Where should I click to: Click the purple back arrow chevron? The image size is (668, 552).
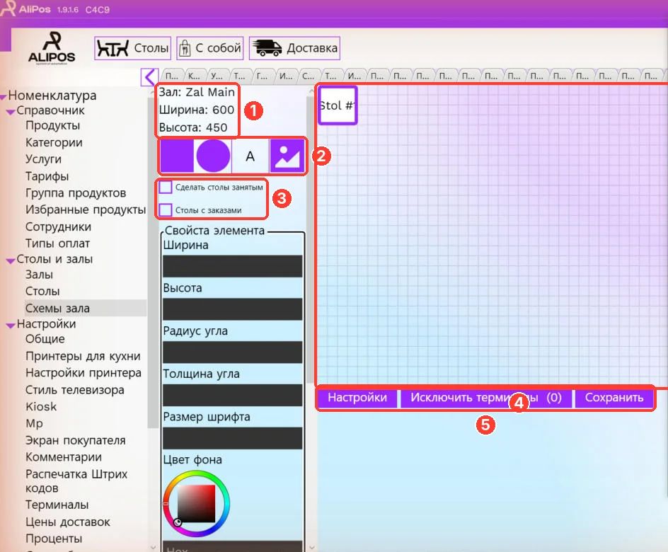click(149, 77)
